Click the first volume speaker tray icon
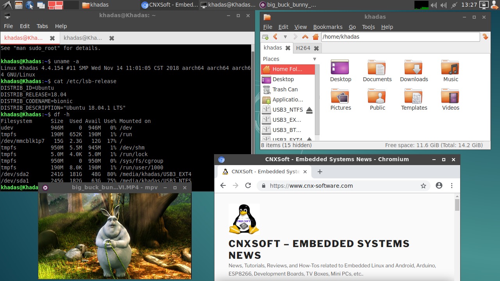This screenshot has width=500, height=281. click(x=433, y=5)
